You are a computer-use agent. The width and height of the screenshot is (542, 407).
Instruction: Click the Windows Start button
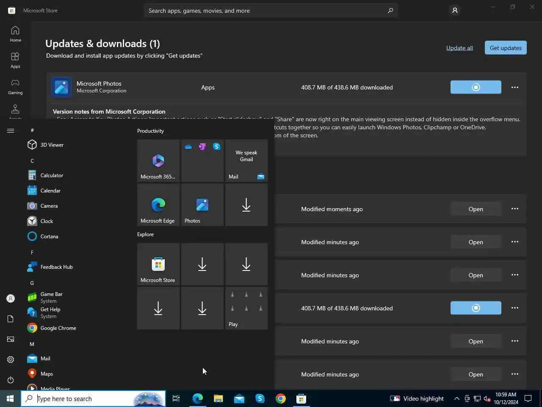click(10, 399)
